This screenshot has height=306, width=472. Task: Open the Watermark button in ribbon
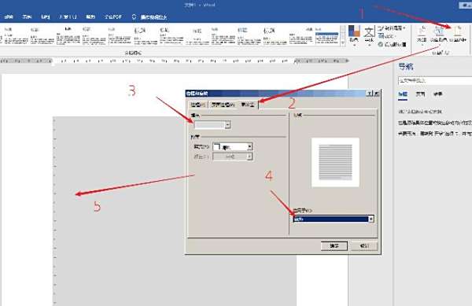[x=422, y=34]
